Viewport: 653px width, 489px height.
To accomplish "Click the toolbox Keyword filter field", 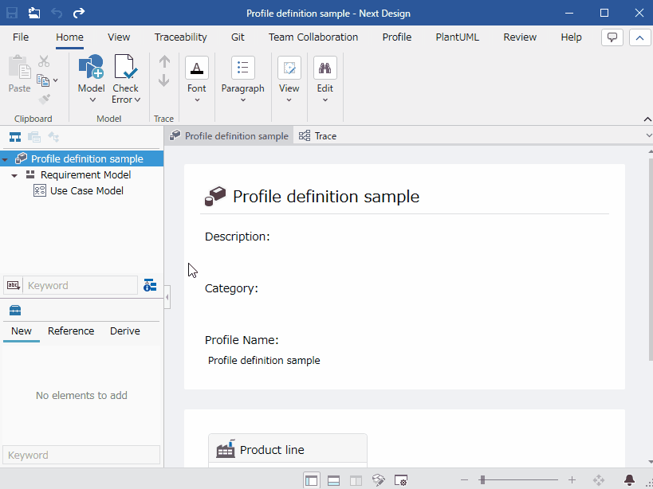I will click(x=81, y=455).
